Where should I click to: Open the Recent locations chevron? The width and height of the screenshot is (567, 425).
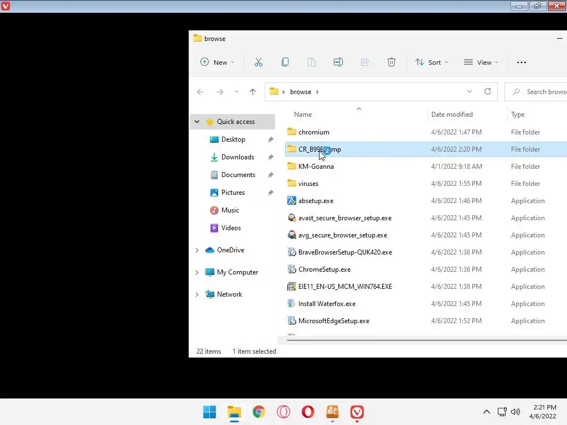click(236, 92)
